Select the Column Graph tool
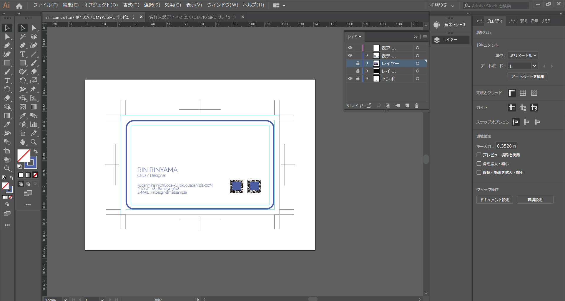Image resolution: width=565 pixels, height=301 pixels. [x=34, y=124]
